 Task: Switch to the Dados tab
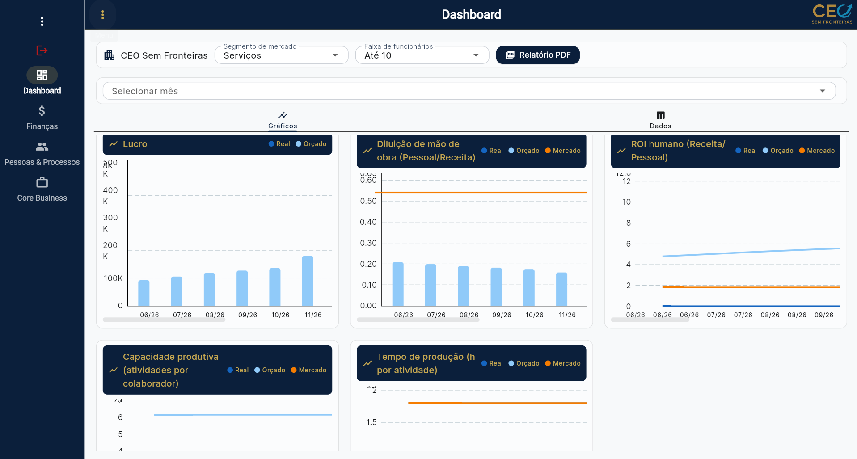point(660,120)
